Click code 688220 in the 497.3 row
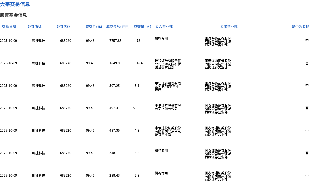 click(x=66, y=108)
